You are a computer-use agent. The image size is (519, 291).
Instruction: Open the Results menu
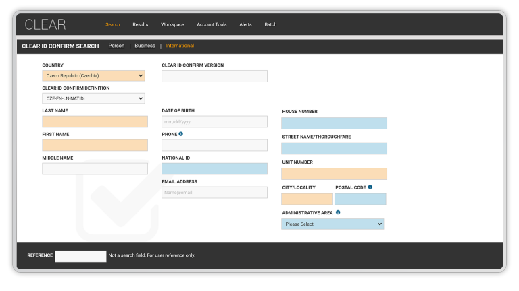(x=140, y=25)
